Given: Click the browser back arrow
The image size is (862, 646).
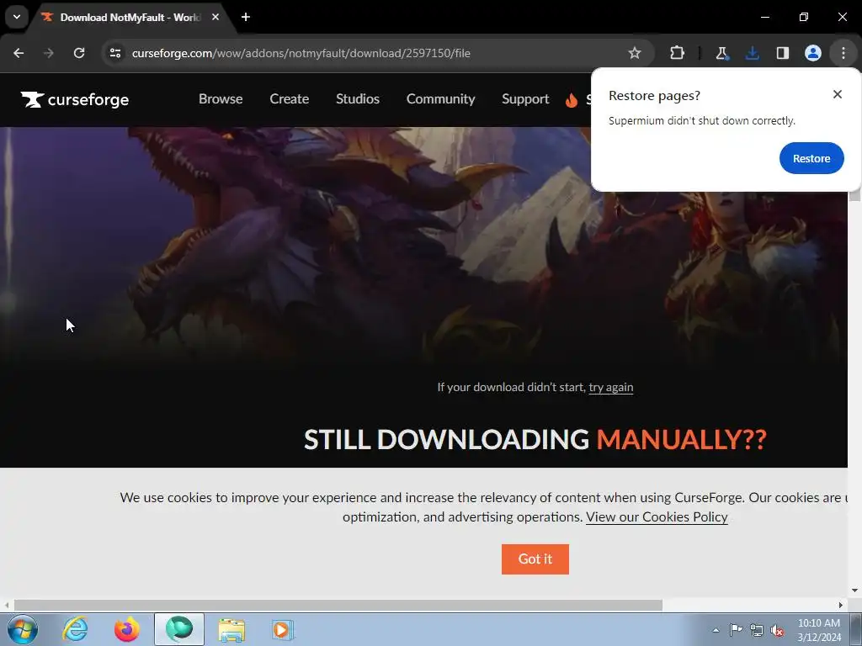Looking at the screenshot, I should [x=19, y=53].
